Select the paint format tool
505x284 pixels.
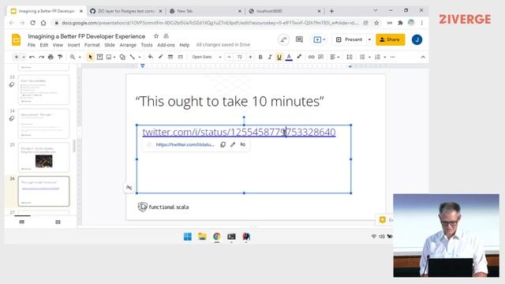tap(60, 57)
